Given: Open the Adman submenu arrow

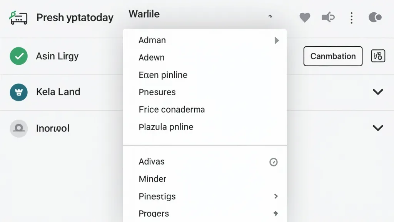Looking at the screenshot, I should pos(276,40).
